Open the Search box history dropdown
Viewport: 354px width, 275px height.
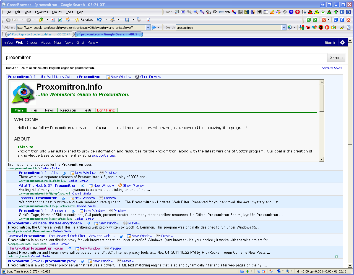click(284, 27)
